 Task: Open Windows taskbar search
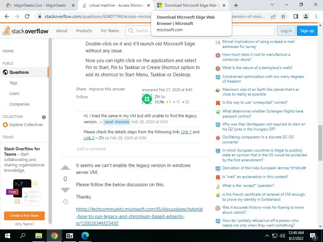coord(23,236)
